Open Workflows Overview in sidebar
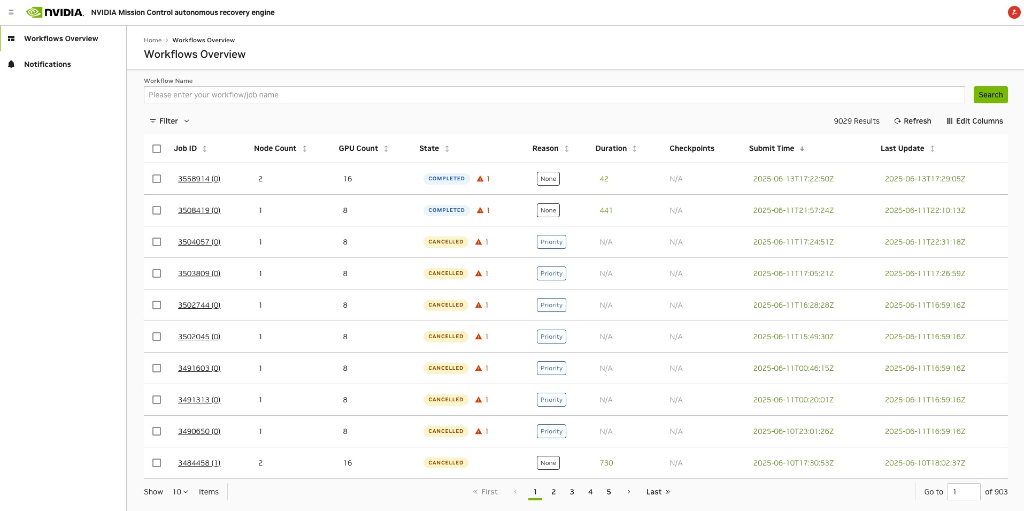This screenshot has width=1024, height=511. click(x=61, y=39)
